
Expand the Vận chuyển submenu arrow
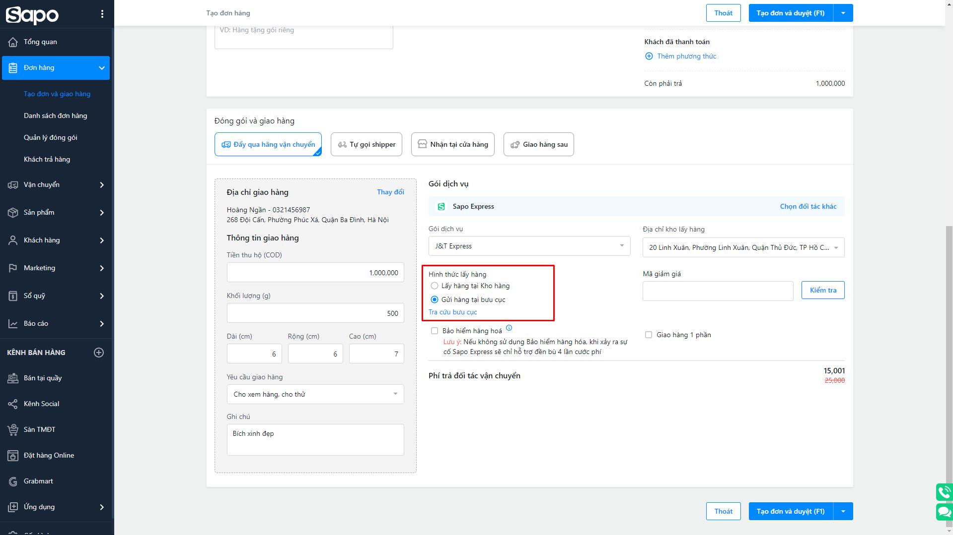[x=102, y=185]
